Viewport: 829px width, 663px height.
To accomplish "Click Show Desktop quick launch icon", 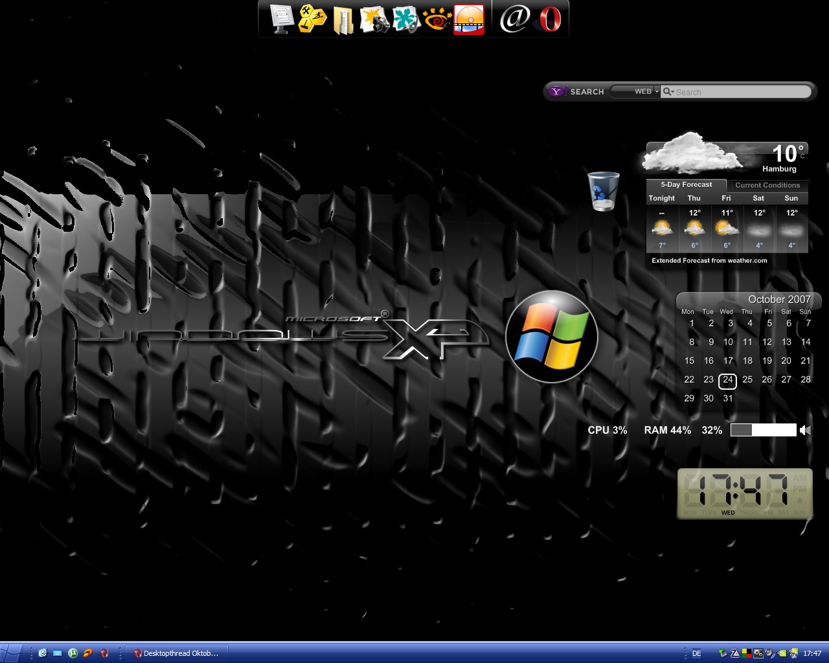I will pyautogui.click(x=43, y=653).
